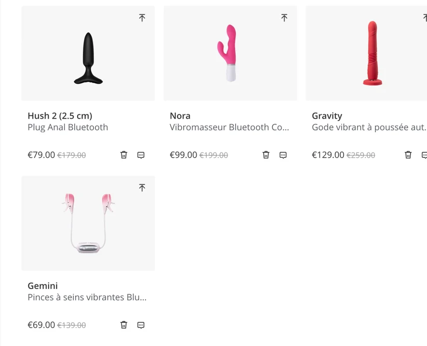Add a comment to Nora

pos(283,155)
